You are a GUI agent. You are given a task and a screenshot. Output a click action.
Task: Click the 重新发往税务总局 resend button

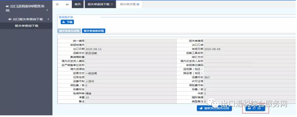click(214, 108)
